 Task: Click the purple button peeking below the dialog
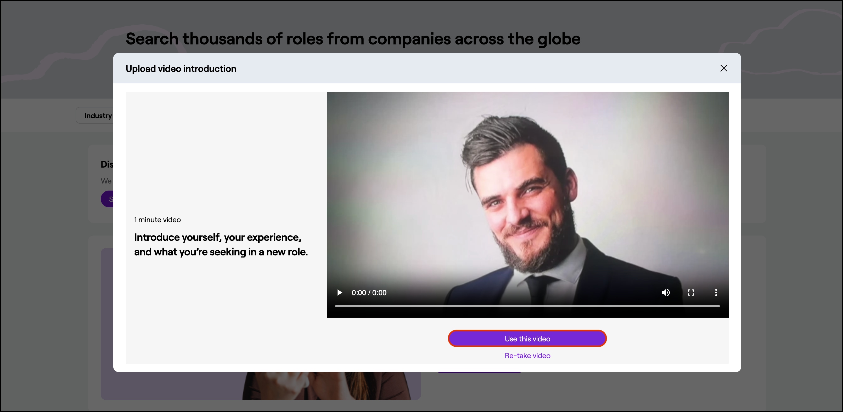(x=479, y=373)
